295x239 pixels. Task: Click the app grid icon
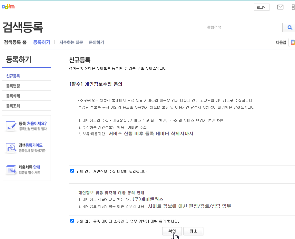293,7
